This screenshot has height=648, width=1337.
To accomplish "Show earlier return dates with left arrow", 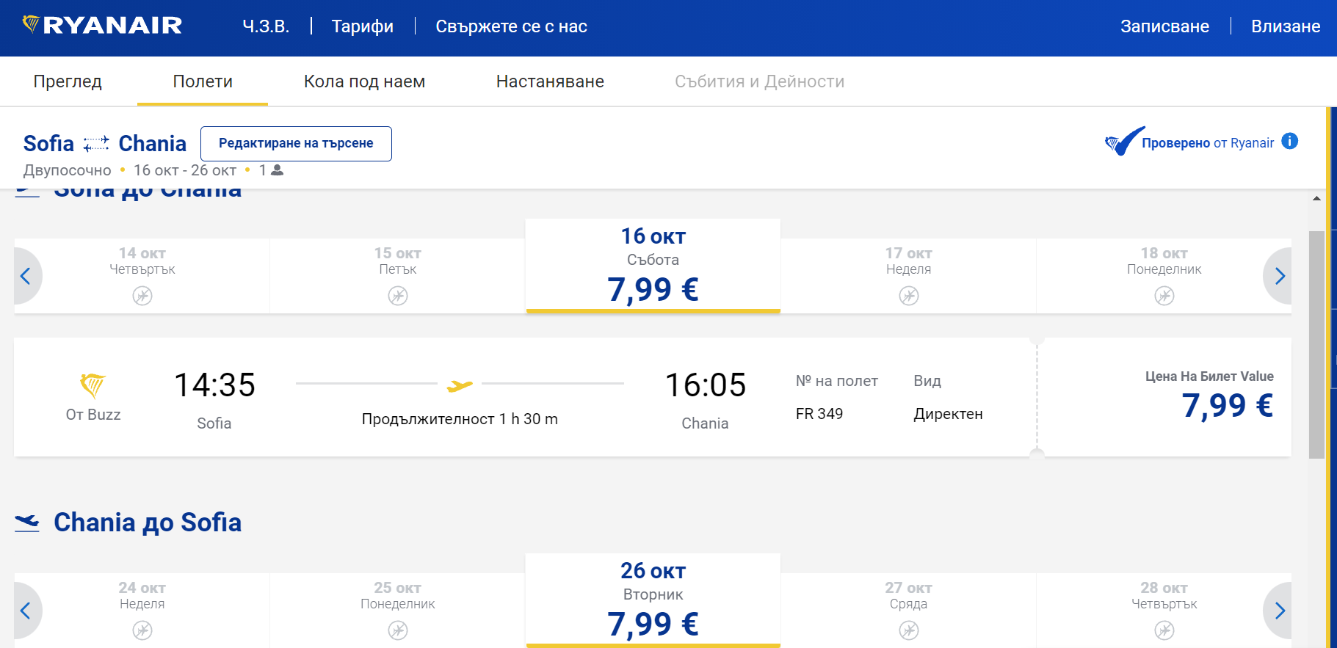I will point(26,611).
